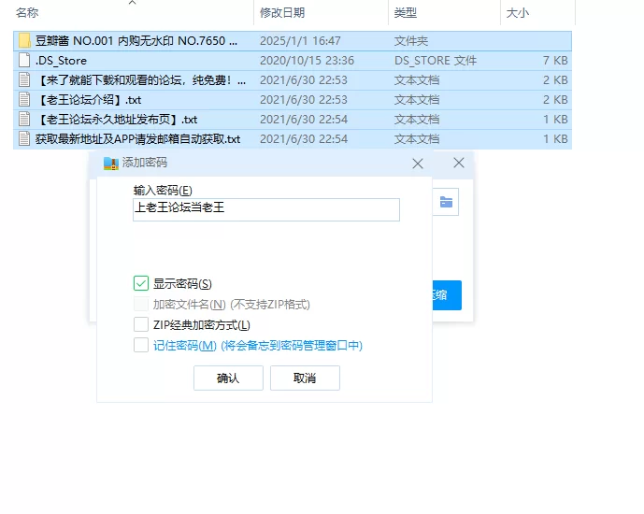The image size is (644, 514).
Task: Sort files by the 名称 column header
Action: (28, 13)
